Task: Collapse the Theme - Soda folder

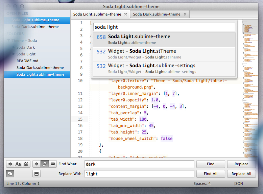Action: [x=8, y=41]
